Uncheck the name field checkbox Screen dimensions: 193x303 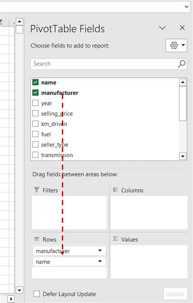coord(35,82)
